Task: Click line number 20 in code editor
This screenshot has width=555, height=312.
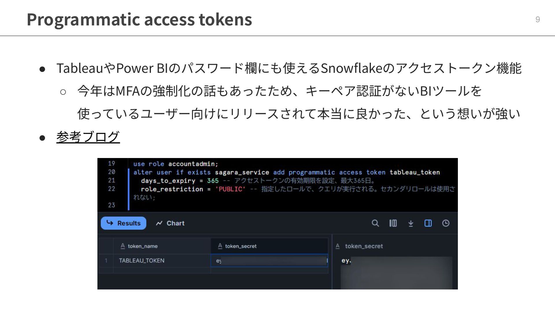Action: tap(112, 172)
